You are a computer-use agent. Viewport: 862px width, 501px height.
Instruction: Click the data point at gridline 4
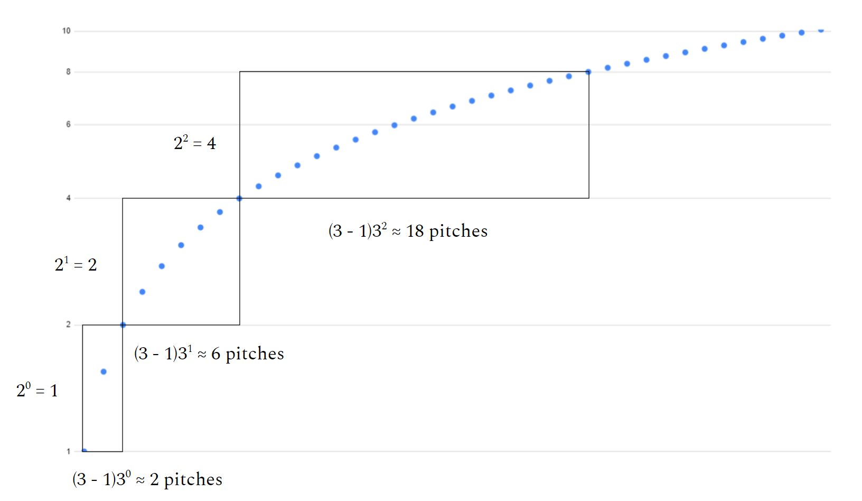pyautogui.click(x=239, y=199)
